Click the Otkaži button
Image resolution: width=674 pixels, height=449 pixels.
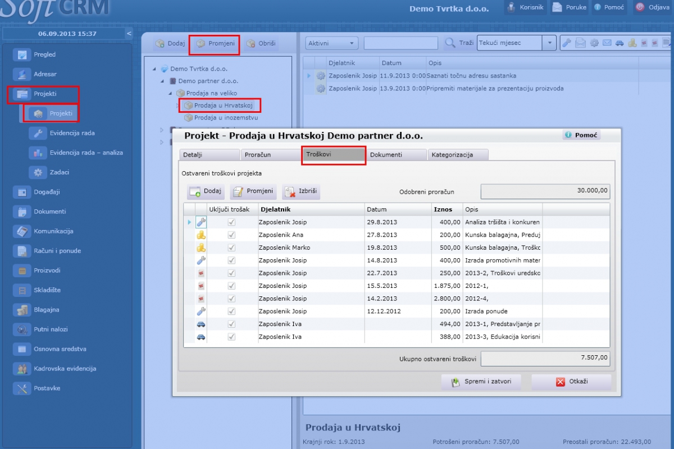pos(571,382)
